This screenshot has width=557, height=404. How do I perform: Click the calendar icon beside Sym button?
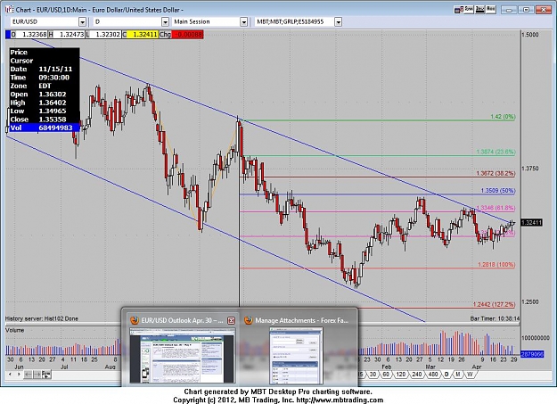tap(458, 10)
